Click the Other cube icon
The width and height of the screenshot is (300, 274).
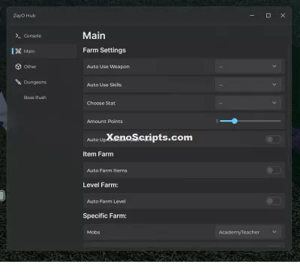click(18, 67)
